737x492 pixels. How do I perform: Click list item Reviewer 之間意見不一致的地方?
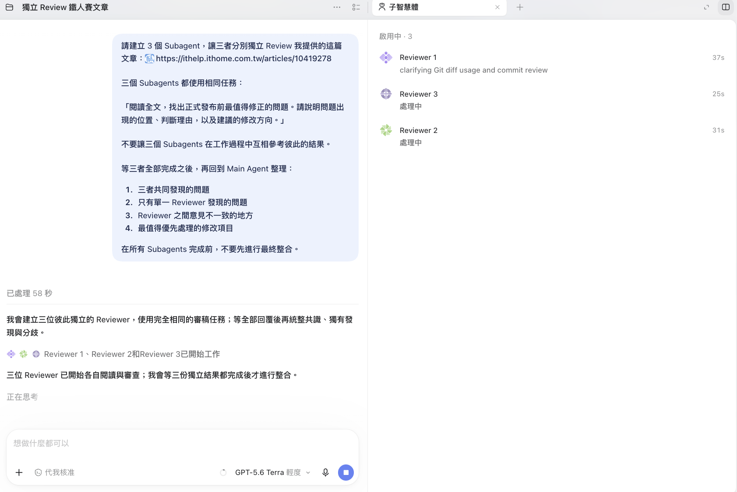(x=195, y=215)
